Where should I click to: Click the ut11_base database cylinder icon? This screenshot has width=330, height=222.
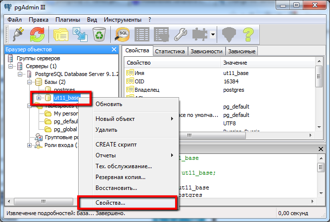[x=48, y=97]
